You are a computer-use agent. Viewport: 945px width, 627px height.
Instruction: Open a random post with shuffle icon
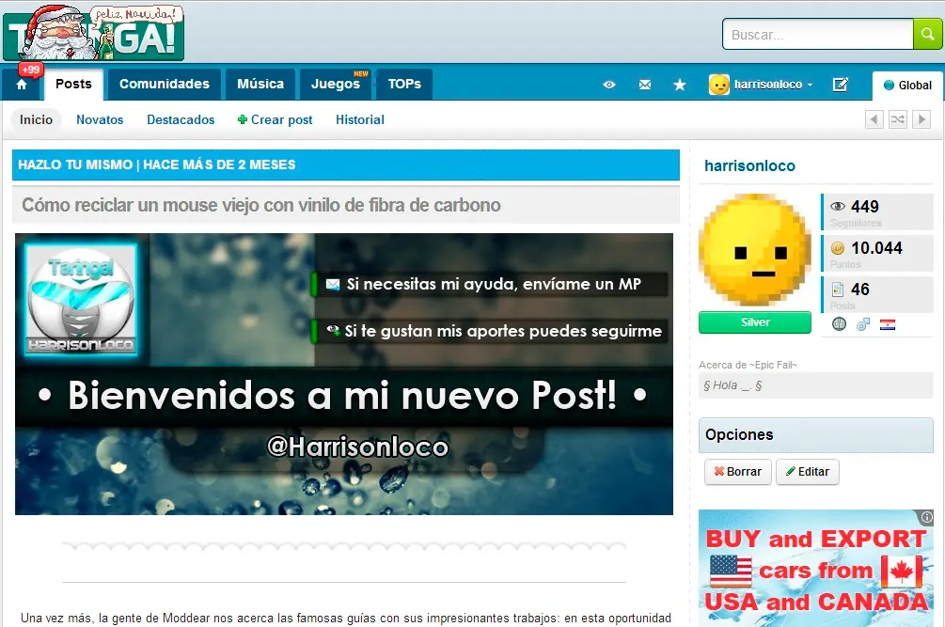click(897, 119)
